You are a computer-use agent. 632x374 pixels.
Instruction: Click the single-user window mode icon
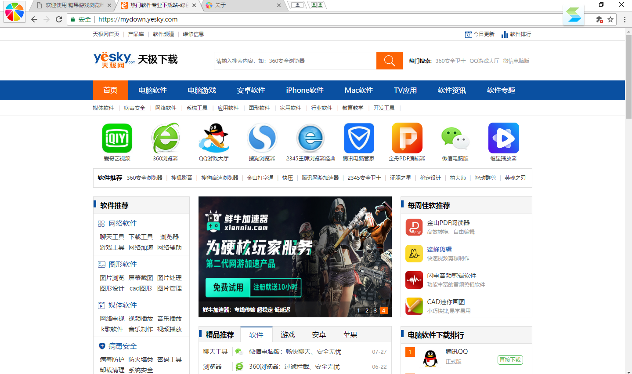coord(297,5)
